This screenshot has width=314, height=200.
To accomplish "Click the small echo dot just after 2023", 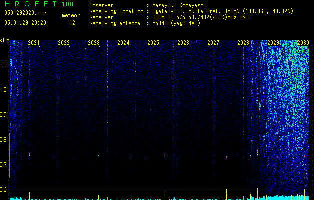I will 99,155.
